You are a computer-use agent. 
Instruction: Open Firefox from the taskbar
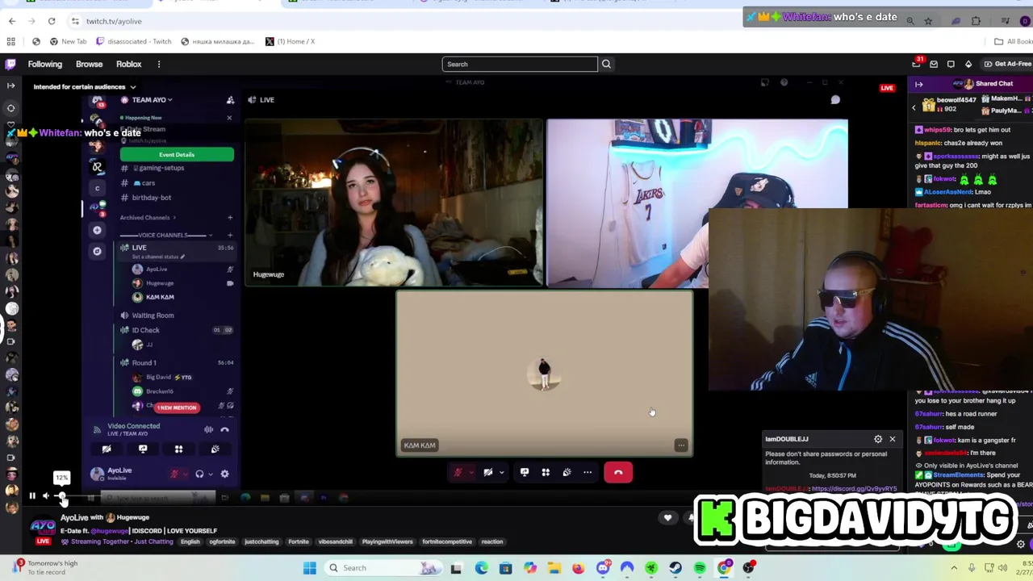(x=579, y=568)
